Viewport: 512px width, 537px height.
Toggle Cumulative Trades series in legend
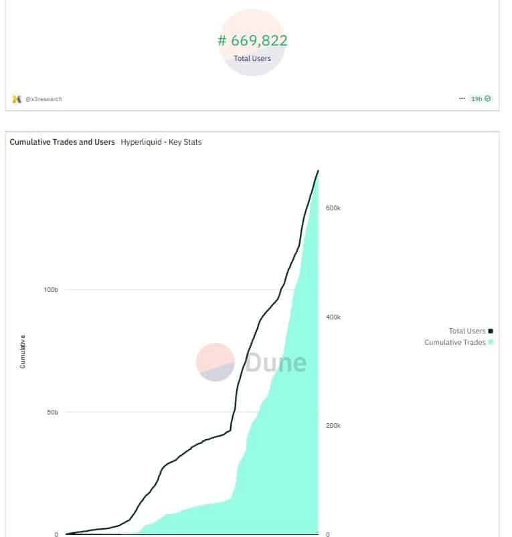(x=454, y=342)
